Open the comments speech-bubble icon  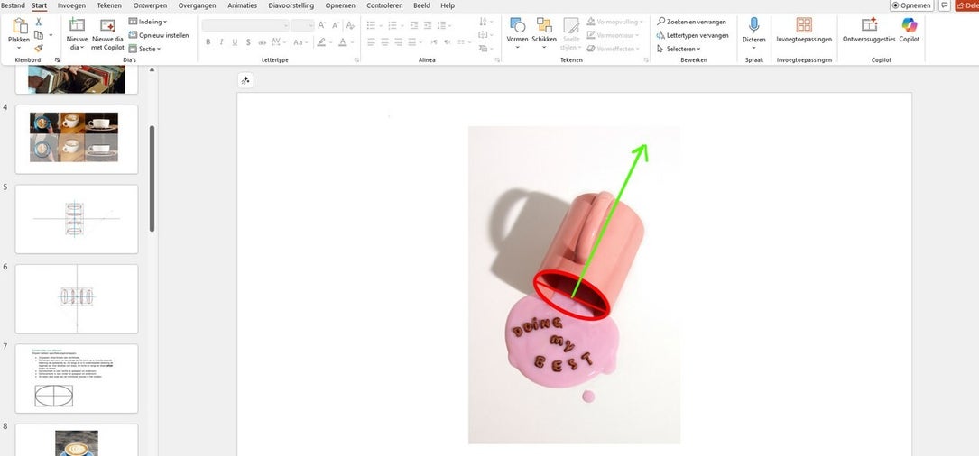click(946, 5)
